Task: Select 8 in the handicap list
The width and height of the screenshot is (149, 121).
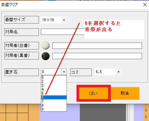Action: point(54,105)
